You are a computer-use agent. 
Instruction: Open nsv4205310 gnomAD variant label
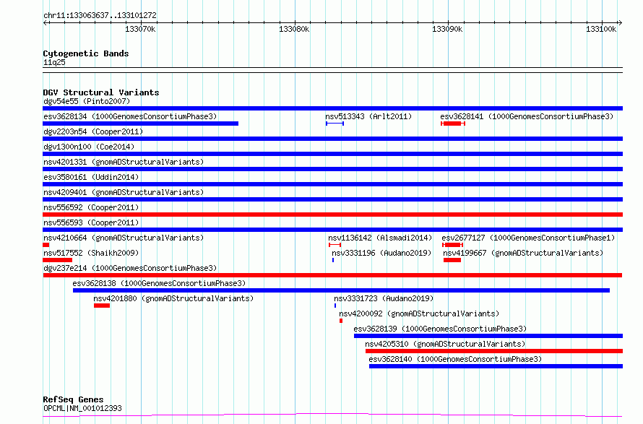coord(445,344)
